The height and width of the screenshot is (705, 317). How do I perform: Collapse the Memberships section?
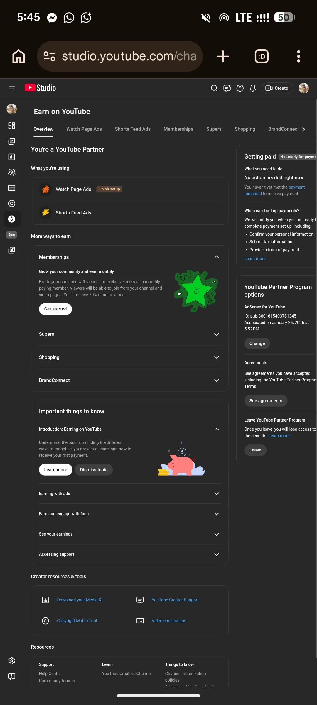[217, 257]
